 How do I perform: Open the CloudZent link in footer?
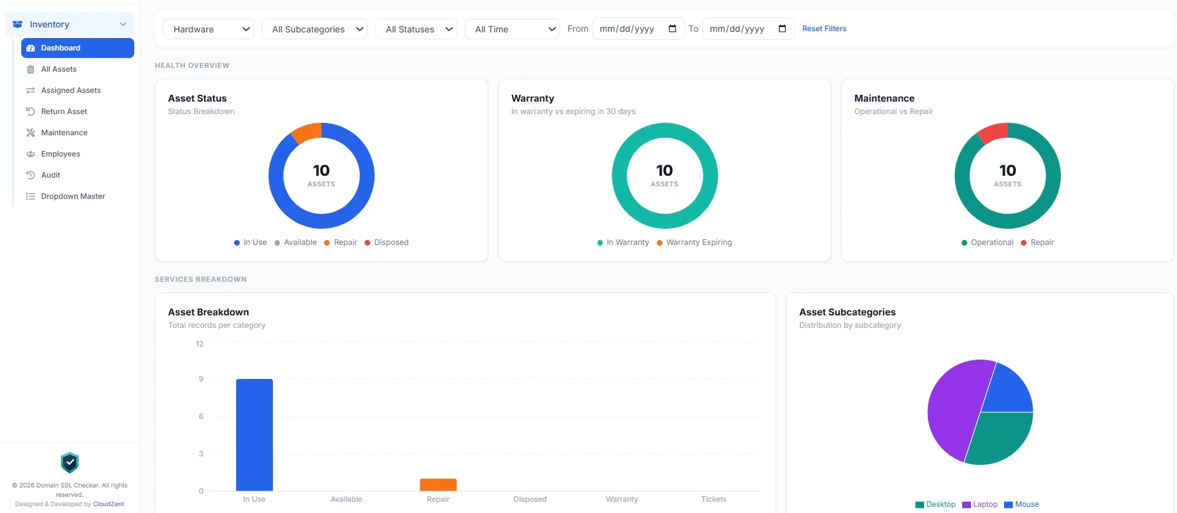109,504
